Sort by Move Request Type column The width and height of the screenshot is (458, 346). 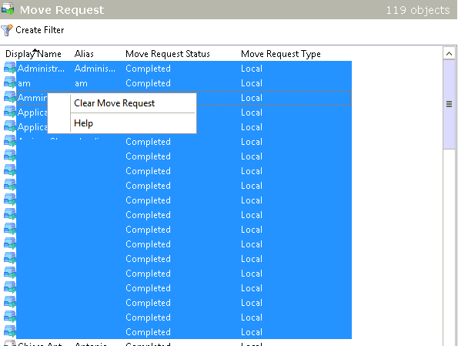point(281,54)
